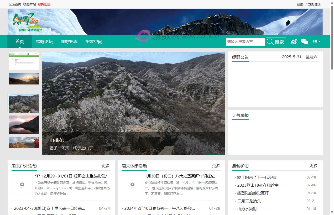Open the 绿野论坛 menu item
This screenshot has width=334, height=215.
tap(44, 41)
